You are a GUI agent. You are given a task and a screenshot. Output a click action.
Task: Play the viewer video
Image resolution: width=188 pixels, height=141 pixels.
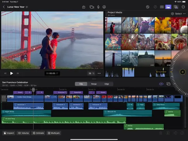11,73
